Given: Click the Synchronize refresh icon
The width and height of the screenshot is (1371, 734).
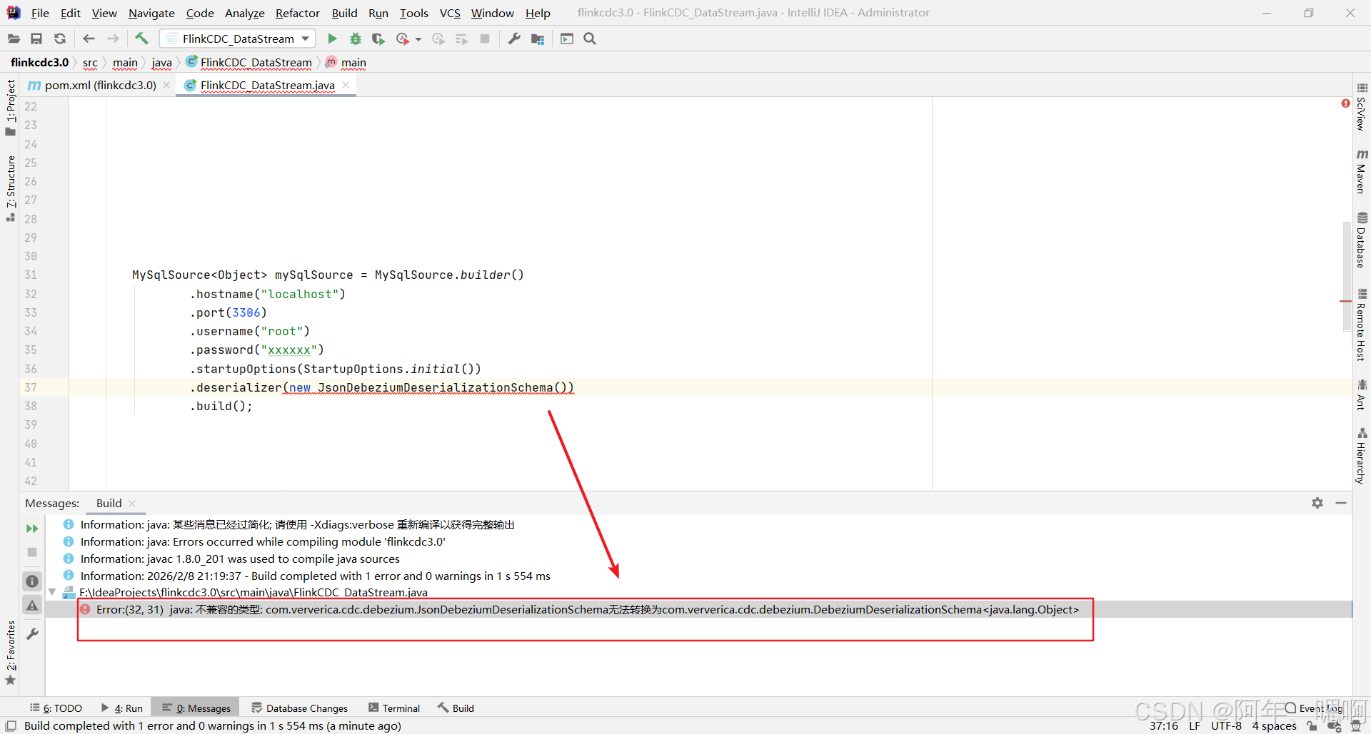Looking at the screenshot, I should 60,39.
